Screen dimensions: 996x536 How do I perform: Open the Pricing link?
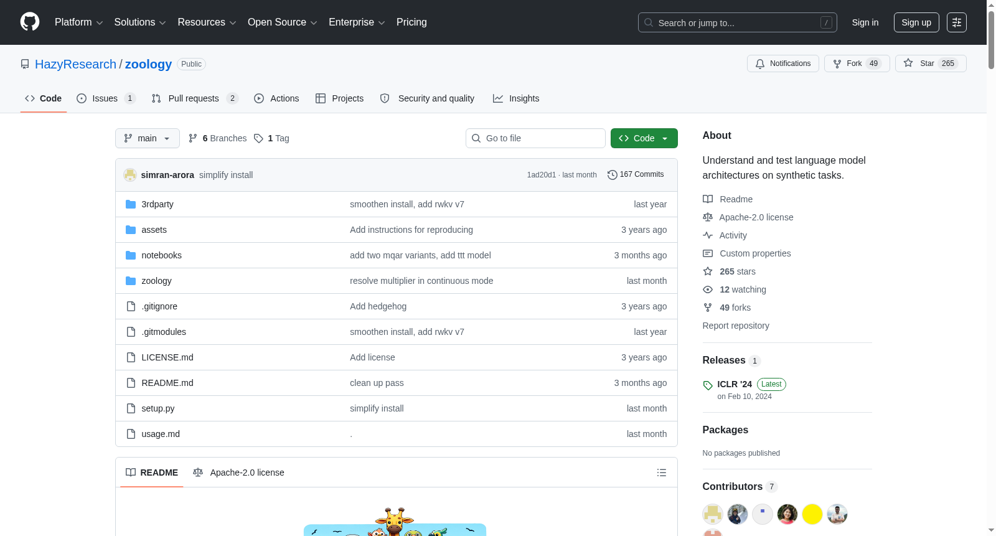[411, 22]
